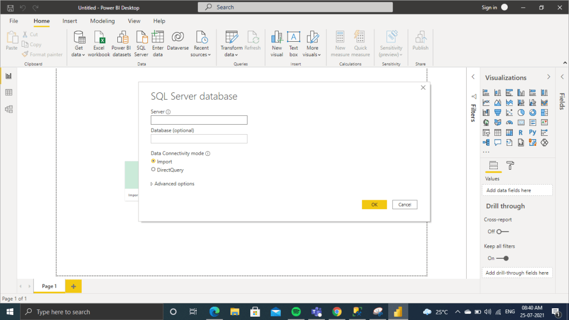Image resolution: width=569 pixels, height=320 pixels.
Task: Switch to Data view in left sidebar
Action: (x=9, y=92)
